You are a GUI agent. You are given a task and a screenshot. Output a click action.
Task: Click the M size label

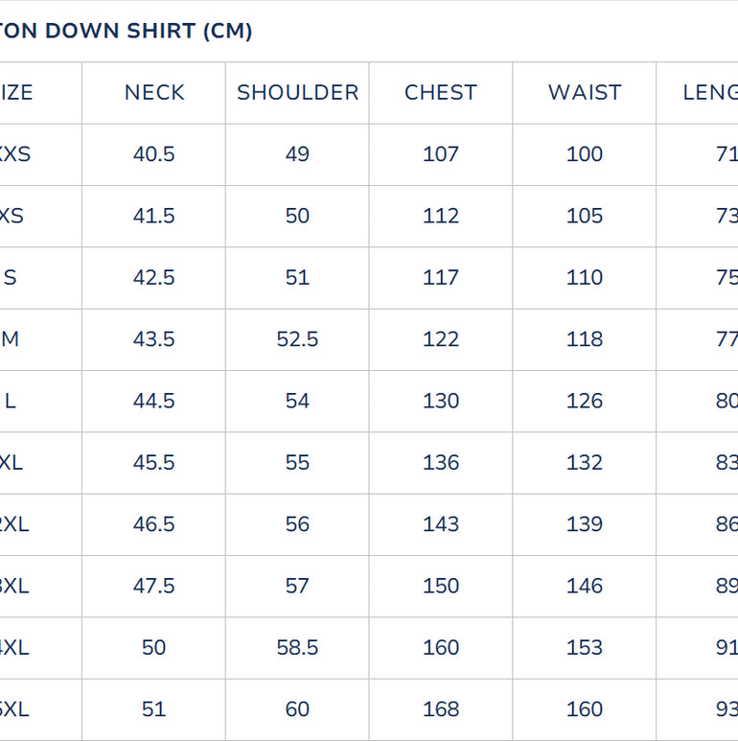click(11, 339)
